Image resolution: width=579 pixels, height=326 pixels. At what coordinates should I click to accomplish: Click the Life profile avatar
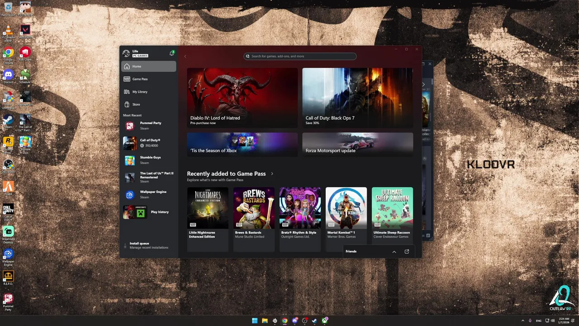(126, 53)
